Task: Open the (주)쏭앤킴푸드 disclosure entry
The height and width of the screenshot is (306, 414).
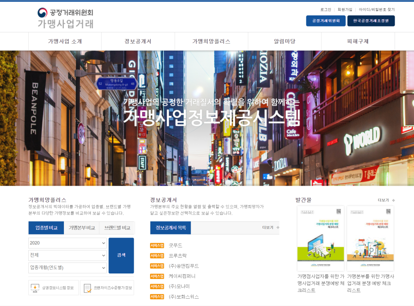Action: click(184, 266)
